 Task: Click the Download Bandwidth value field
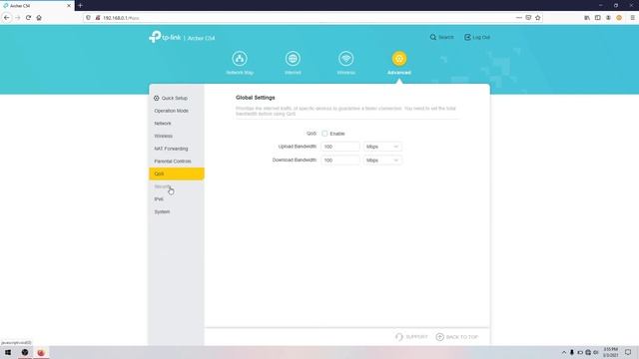[340, 161]
